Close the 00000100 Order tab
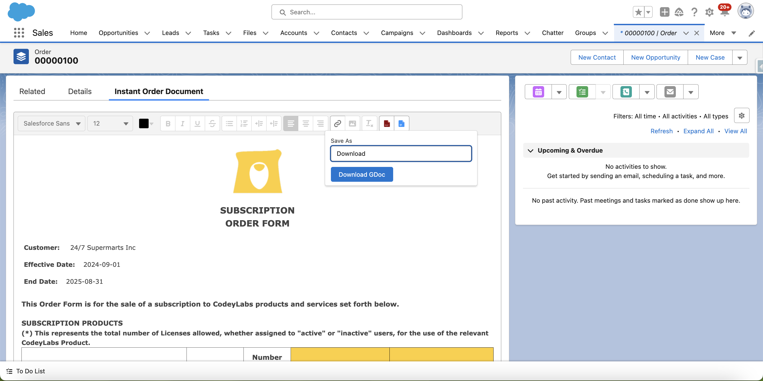The height and width of the screenshot is (381, 763). click(x=697, y=33)
